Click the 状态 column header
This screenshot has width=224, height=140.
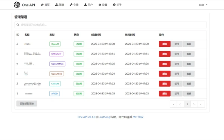point(76,35)
